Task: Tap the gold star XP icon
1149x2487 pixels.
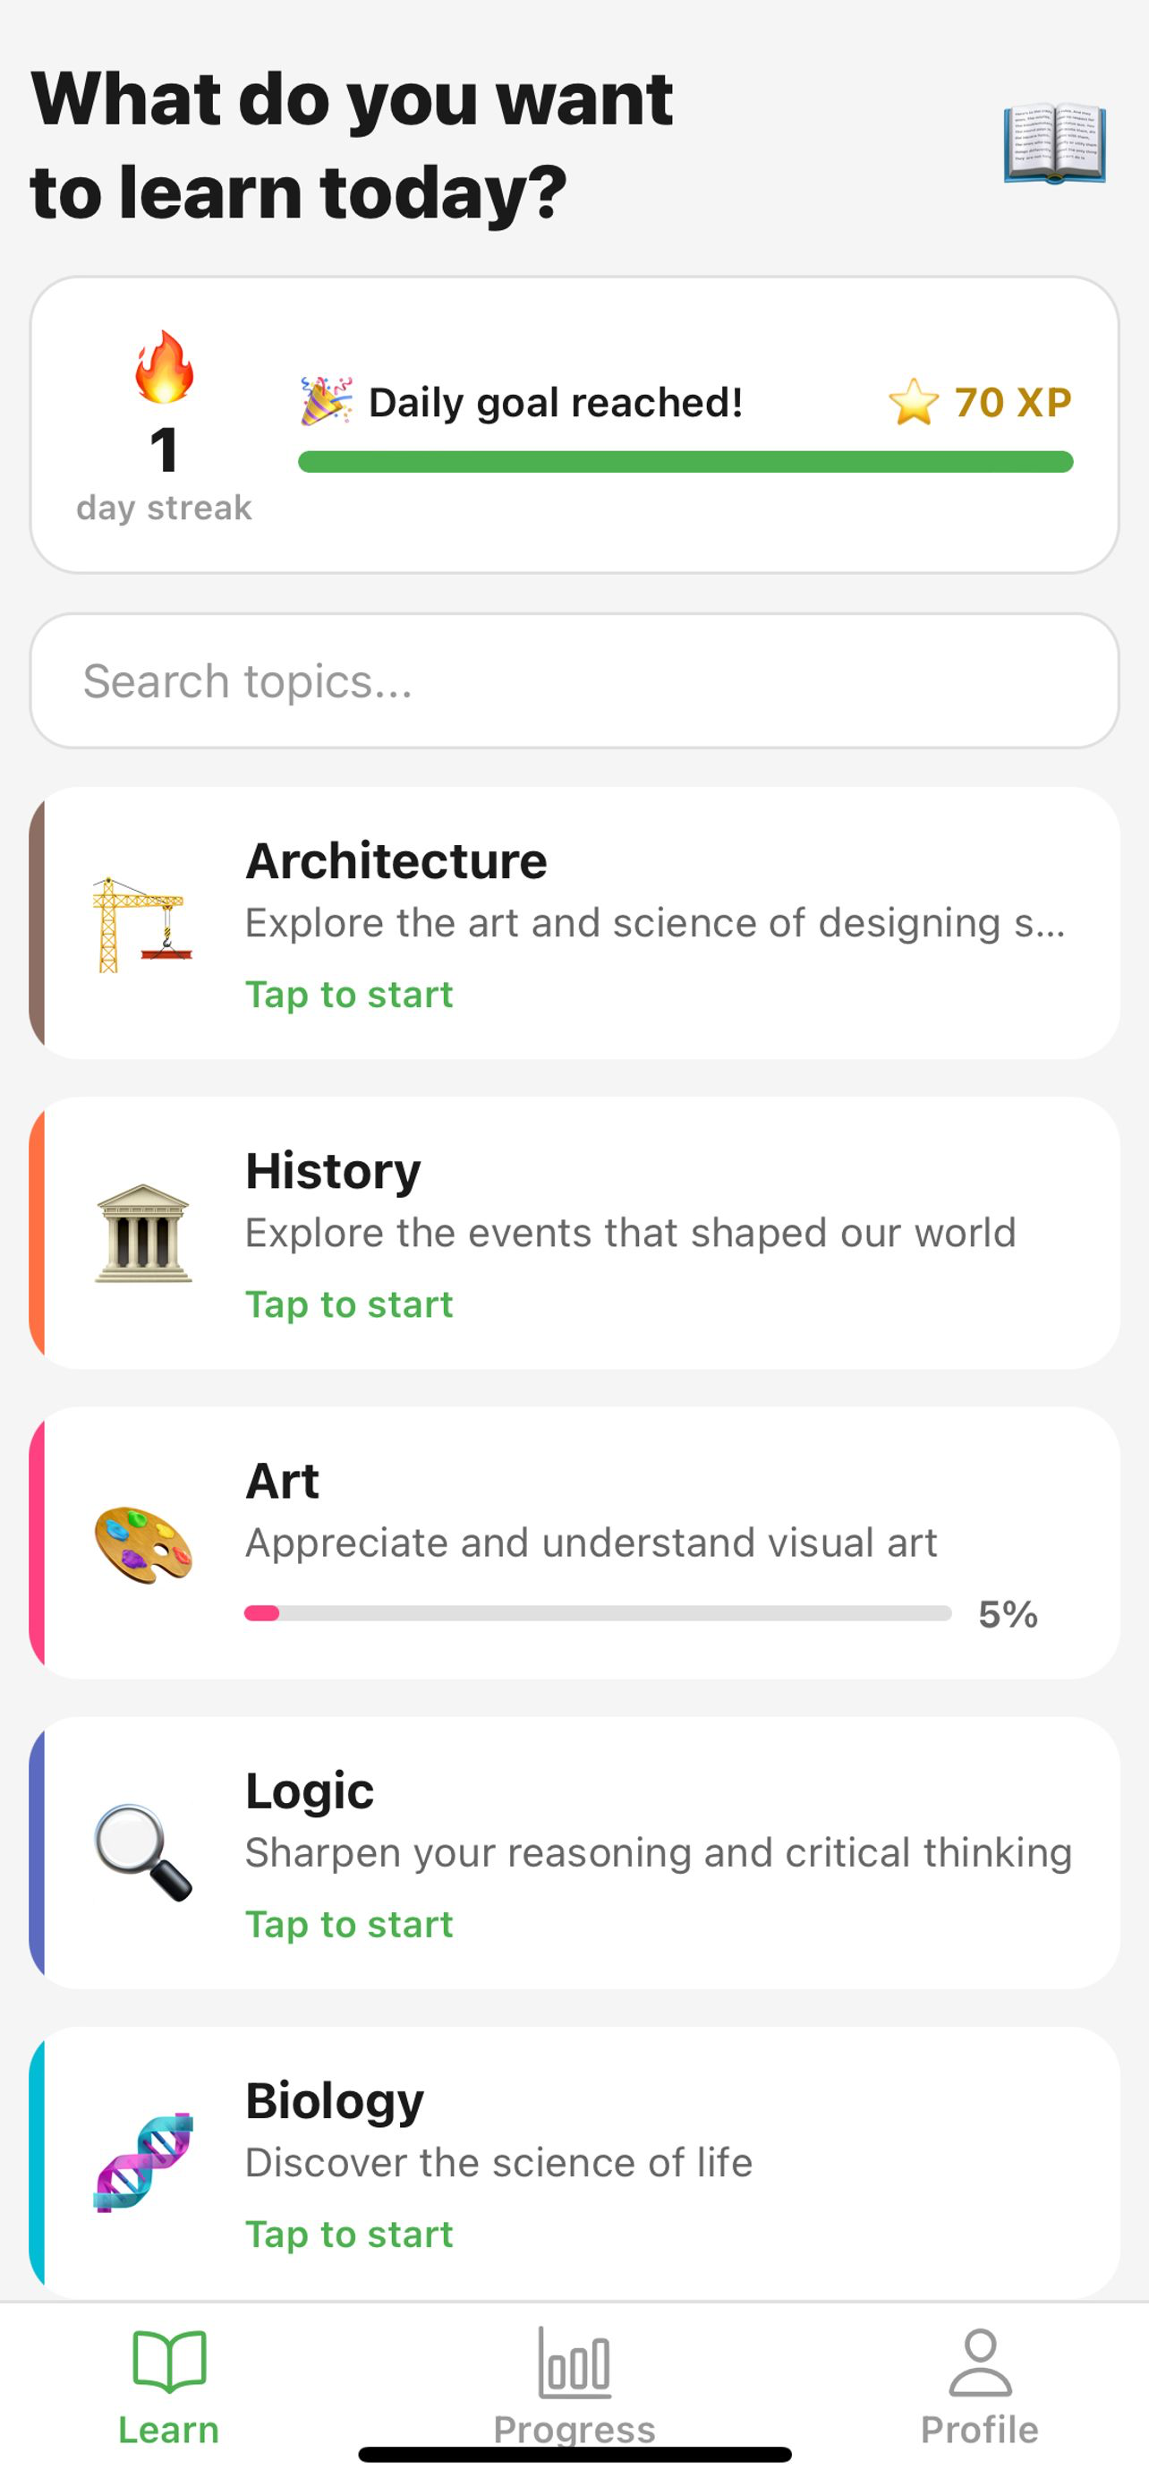Action: click(913, 402)
